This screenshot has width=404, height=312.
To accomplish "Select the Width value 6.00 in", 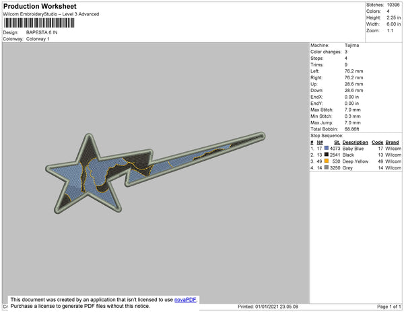I will tap(393, 24).
